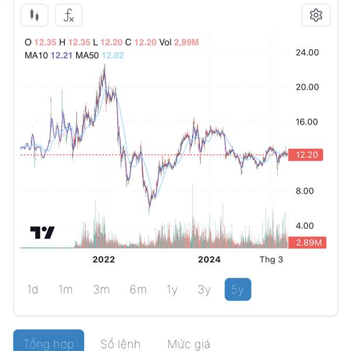The height and width of the screenshot is (351, 351).
Task: Click the 2024 marker on time axis
Action: pos(209,259)
